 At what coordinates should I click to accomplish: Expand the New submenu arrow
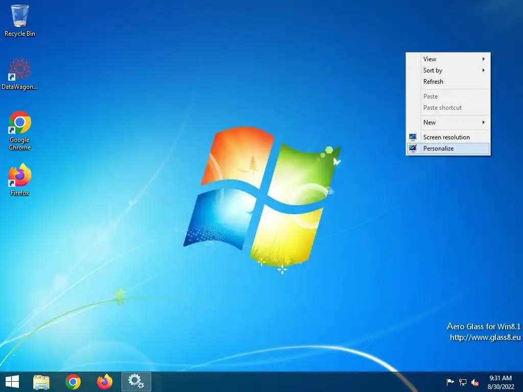483,122
